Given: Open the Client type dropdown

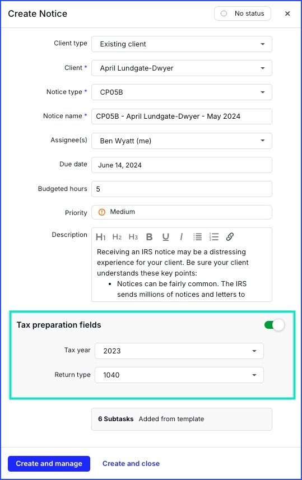Looking at the screenshot, I should (x=182, y=44).
